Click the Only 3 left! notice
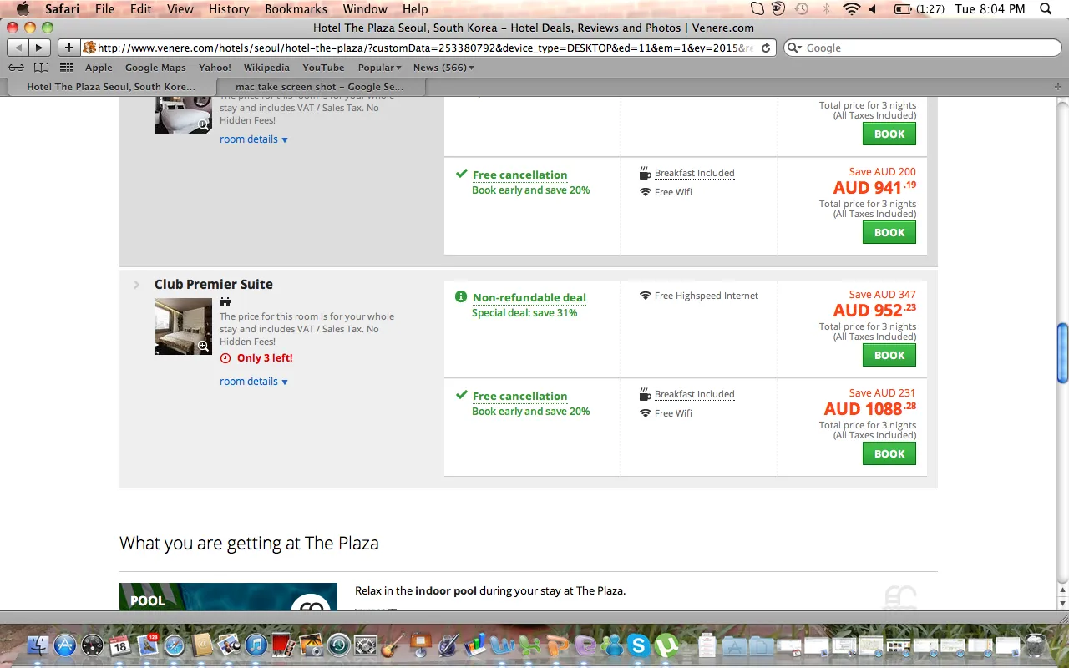This screenshot has width=1069, height=668. [265, 357]
